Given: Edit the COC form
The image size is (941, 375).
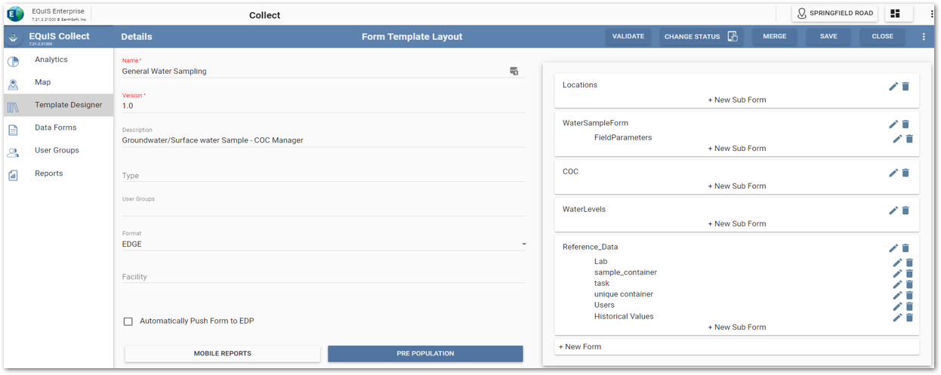Looking at the screenshot, I should pyautogui.click(x=893, y=173).
